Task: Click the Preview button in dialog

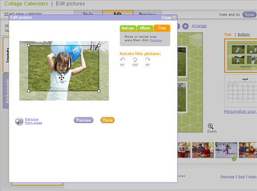Action: 84,120
